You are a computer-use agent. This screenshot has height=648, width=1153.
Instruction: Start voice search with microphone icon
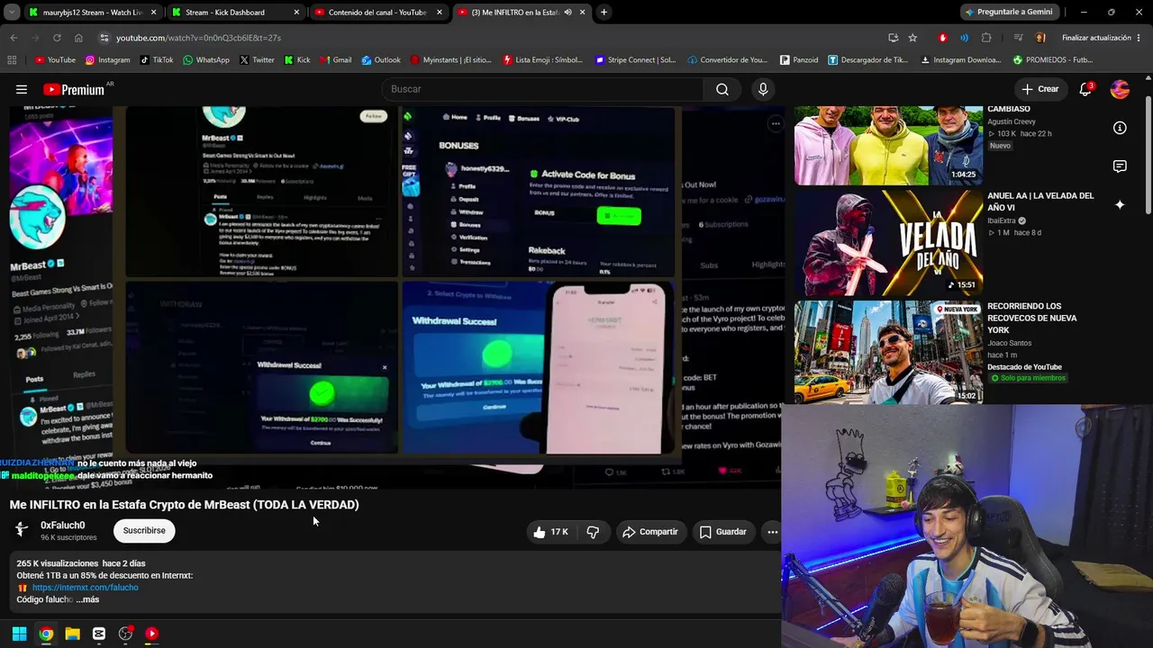click(763, 89)
